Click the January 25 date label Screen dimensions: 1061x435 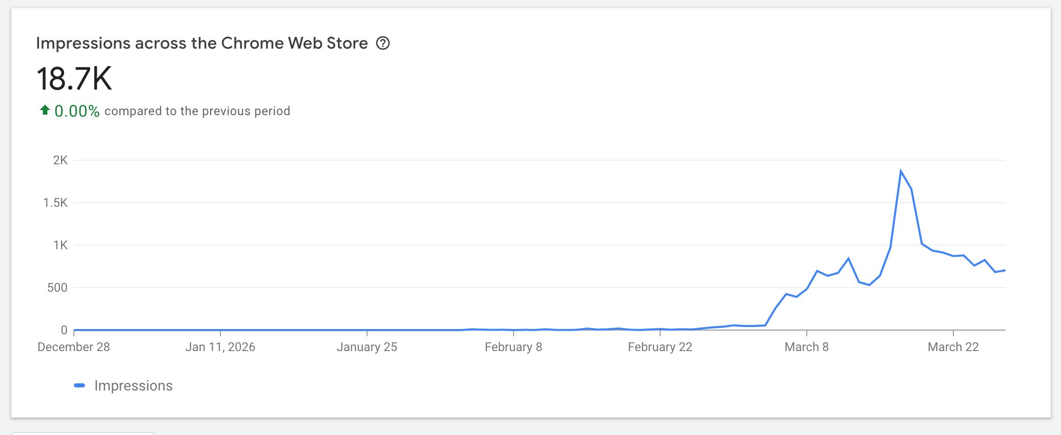point(366,347)
